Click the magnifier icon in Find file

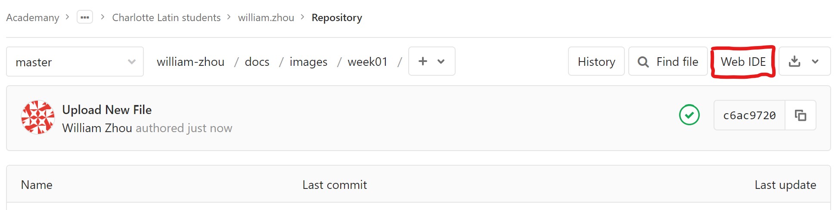(643, 62)
